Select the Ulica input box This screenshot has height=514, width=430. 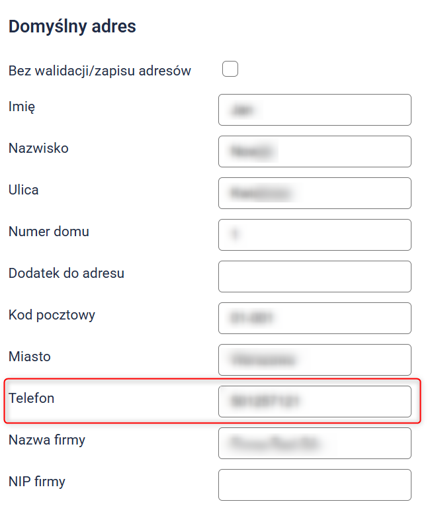click(x=314, y=193)
